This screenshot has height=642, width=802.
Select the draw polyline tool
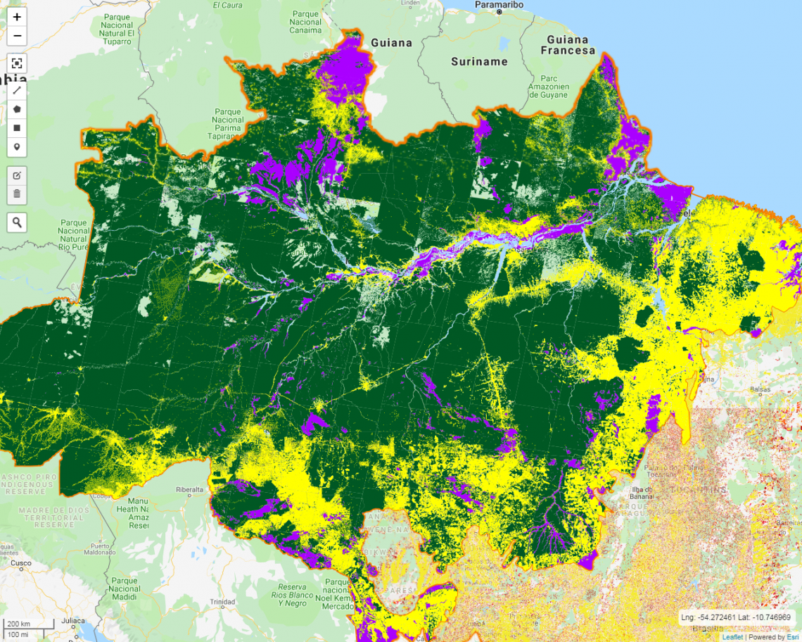point(17,90)
